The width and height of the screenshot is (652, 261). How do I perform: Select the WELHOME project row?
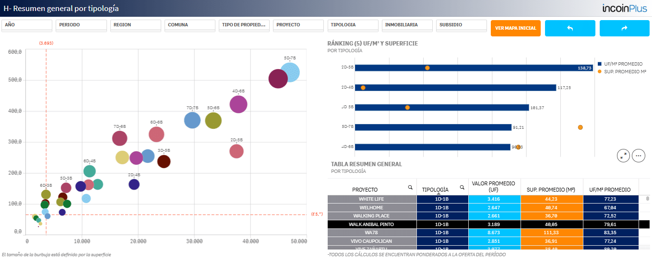[372, 207]
